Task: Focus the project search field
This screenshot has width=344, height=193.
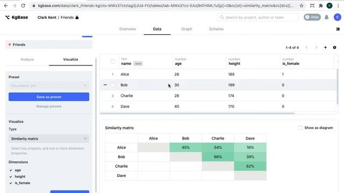Action: [x=258, y=17]
